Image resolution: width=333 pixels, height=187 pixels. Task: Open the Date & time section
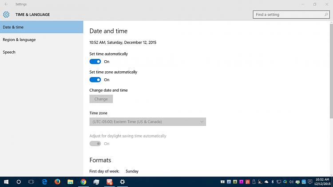point(42,27)
